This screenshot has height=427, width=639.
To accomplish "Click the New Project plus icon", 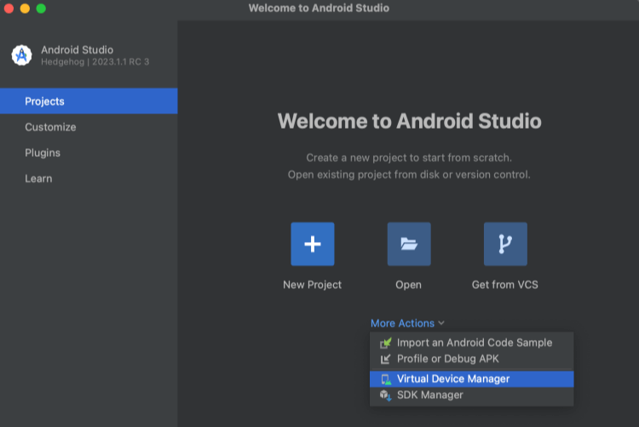I will pyautogui.click(x=313, y=244).
